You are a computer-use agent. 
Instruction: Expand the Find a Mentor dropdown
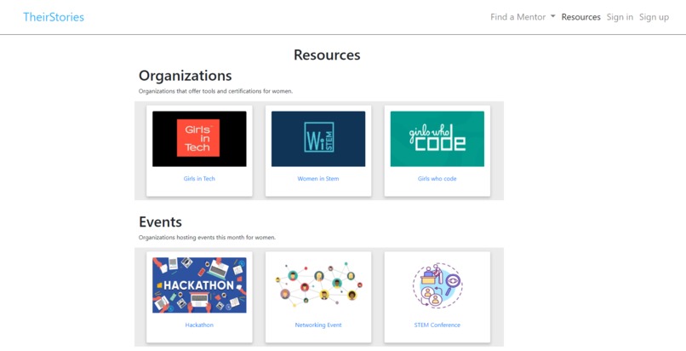click(x=523, y=17)
